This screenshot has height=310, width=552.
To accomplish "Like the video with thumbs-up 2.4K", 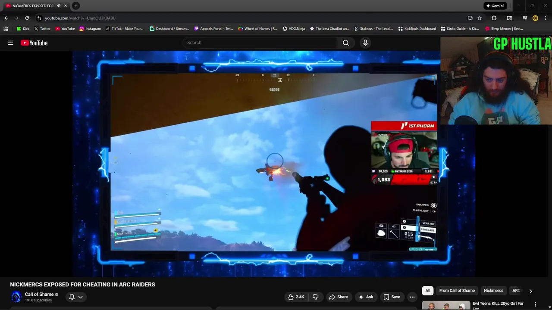I will [296, 297].
